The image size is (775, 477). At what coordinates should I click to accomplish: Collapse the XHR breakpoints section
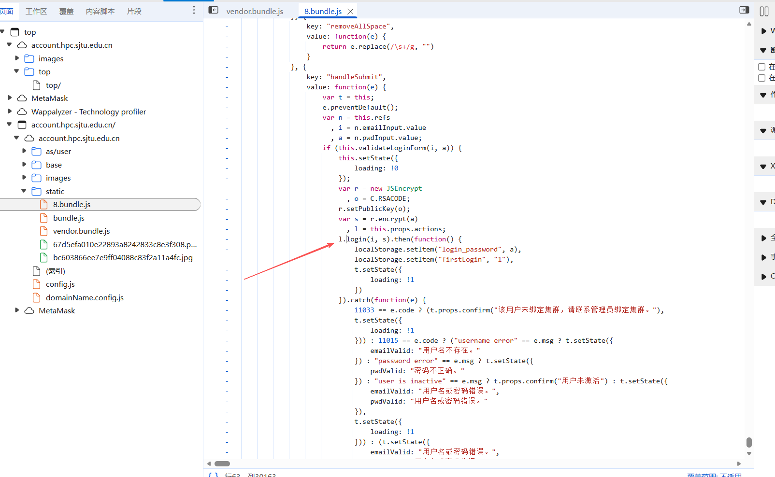[763, 167]
